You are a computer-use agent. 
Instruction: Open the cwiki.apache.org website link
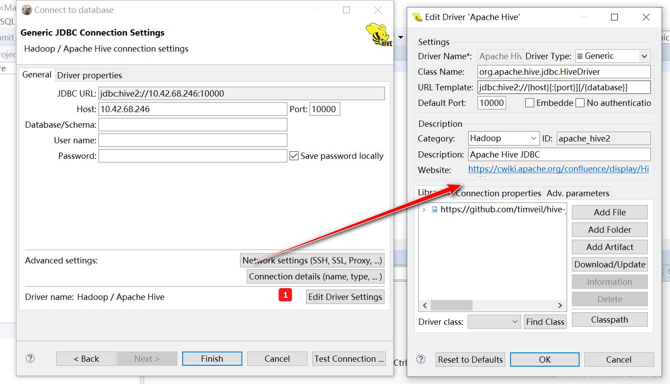coord(558,169)
